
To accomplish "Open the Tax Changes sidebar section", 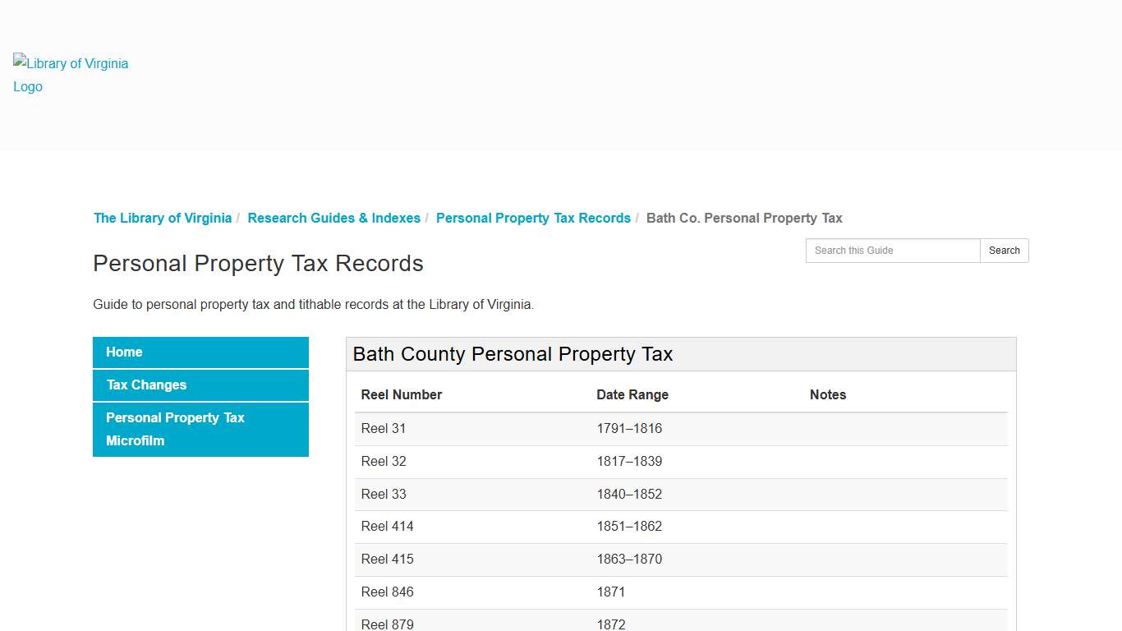I will tap(146, 385).
